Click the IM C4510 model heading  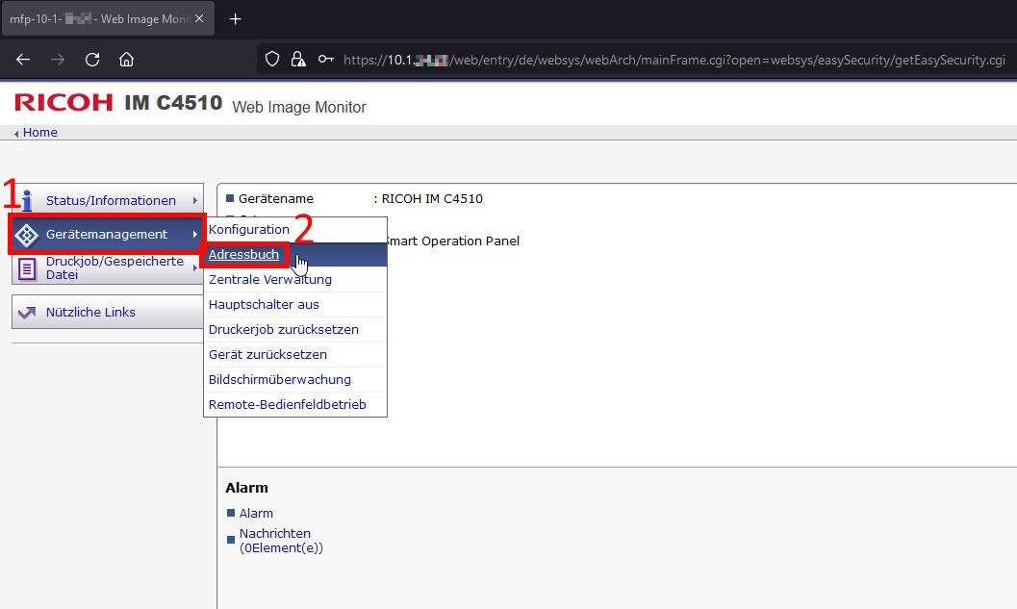[x=173, y=103]
